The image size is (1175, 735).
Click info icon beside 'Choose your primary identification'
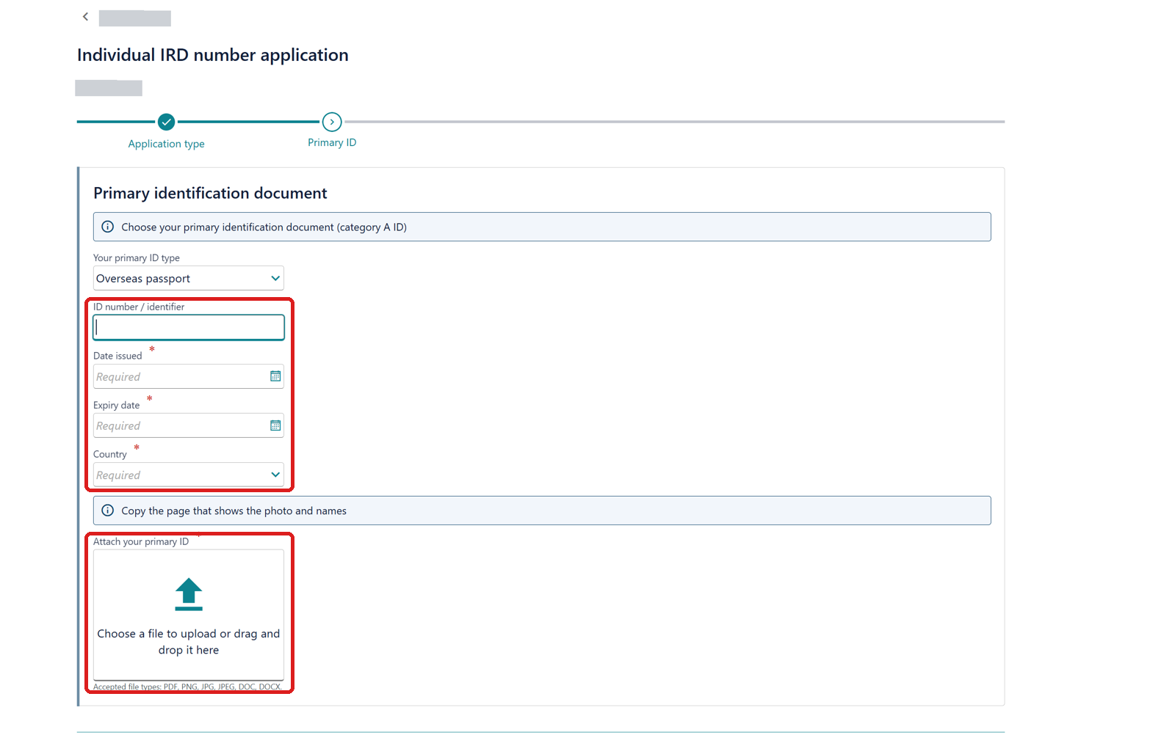pyautogui.click(x=108, y=227)
